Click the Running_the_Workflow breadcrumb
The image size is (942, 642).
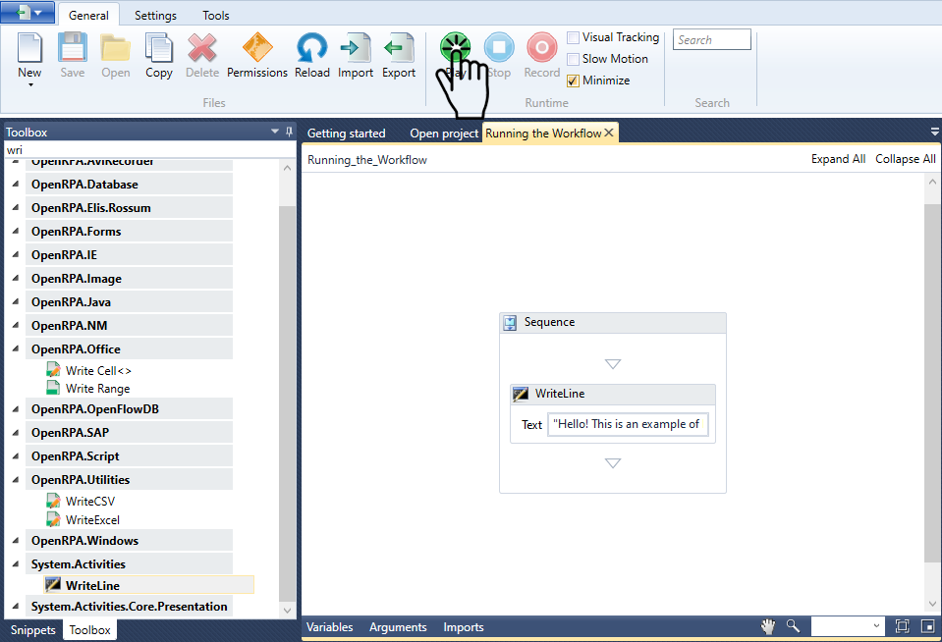[x=367, y=160]
